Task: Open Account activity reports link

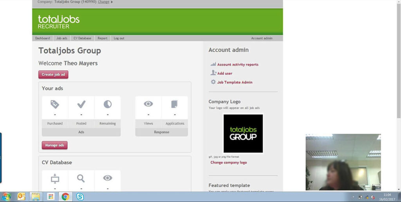Action: click(237, 65)
